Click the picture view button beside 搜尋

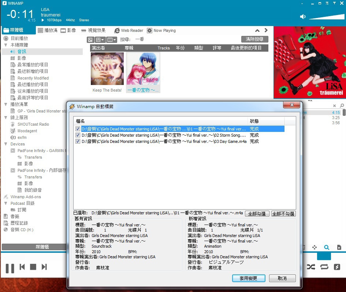tap(90, 40)
